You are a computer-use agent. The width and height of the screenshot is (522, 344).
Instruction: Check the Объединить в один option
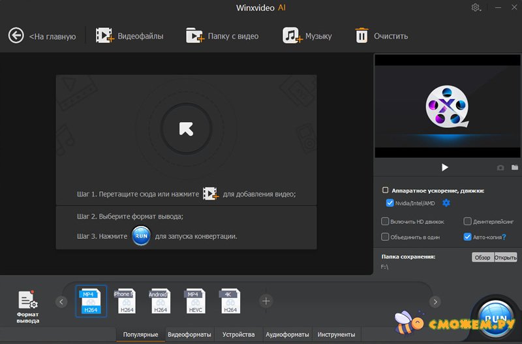[385, 237]
